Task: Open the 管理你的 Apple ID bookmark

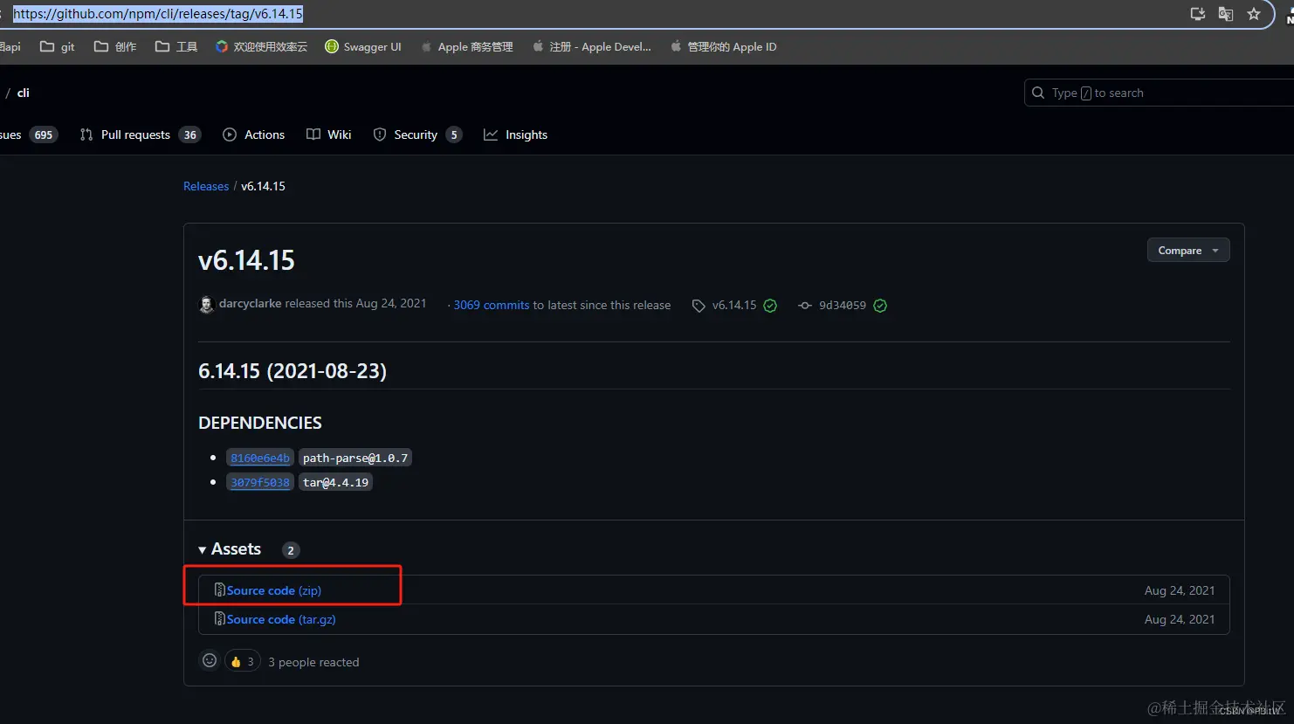Action: (x=724, y=47)
